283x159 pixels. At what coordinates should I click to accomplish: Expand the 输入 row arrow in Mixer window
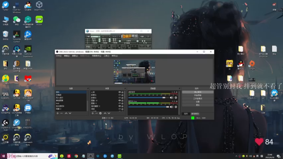pos(87,36)
